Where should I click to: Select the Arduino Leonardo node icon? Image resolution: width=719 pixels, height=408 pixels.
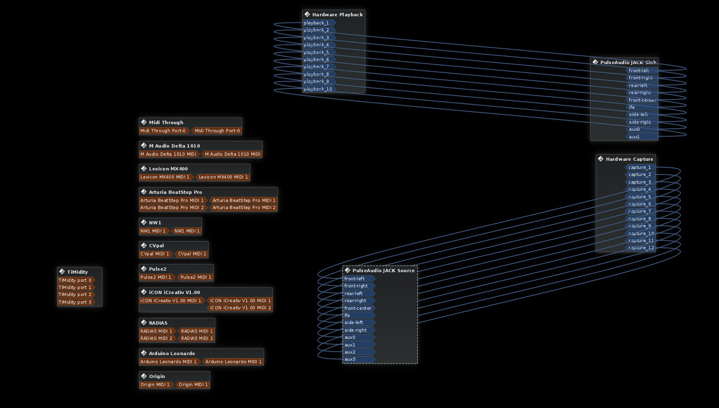(143, 353)
